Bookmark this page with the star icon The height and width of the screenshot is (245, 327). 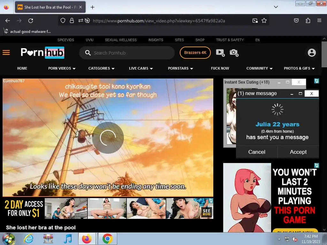pyautogui.click(x=264, y=21)
